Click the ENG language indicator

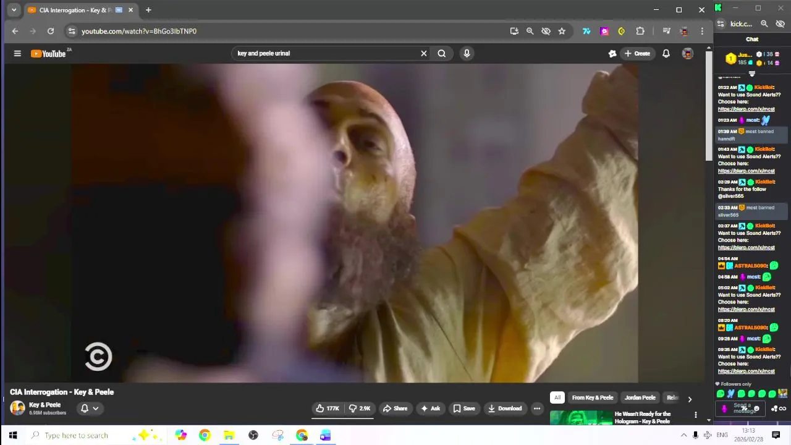[x=722, y=435]
